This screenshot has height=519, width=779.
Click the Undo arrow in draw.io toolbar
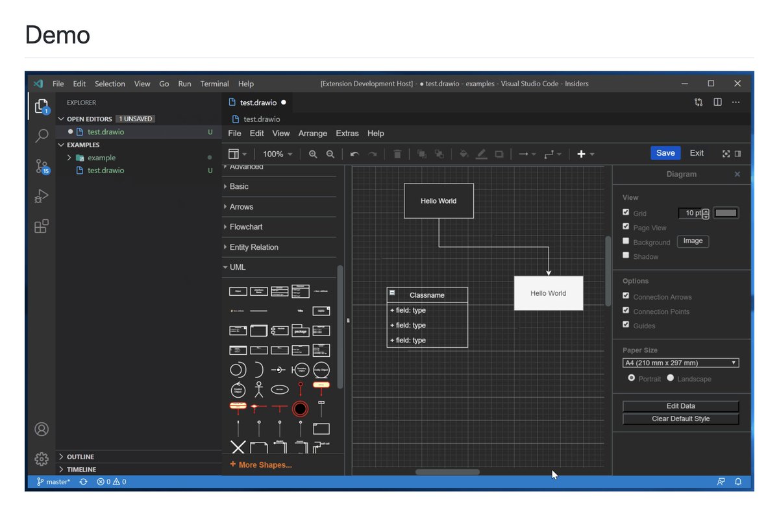click(x=354, y=154)
